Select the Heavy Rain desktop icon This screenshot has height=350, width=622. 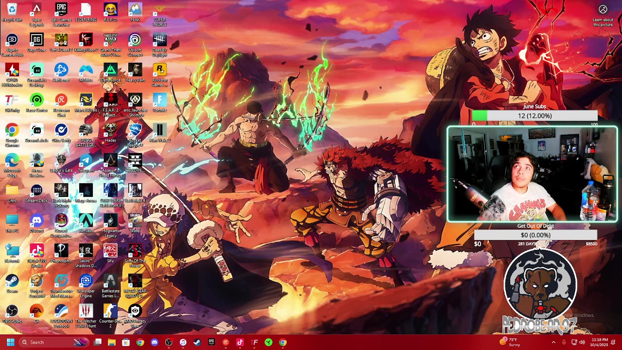pos(135,73)
